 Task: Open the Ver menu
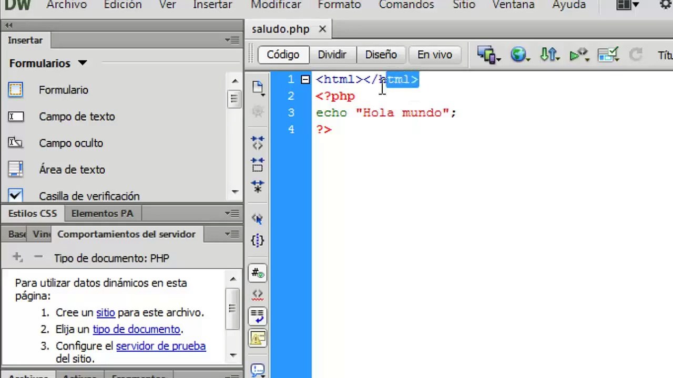point(167,5)
